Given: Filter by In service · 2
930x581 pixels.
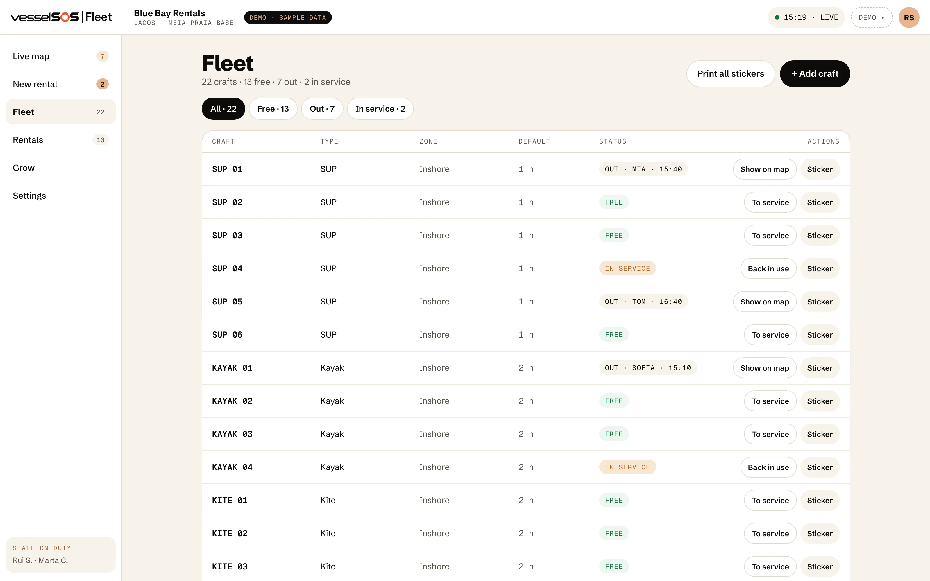Looking at the screenshot, I should pyautogui.click(x=380, y=109).
